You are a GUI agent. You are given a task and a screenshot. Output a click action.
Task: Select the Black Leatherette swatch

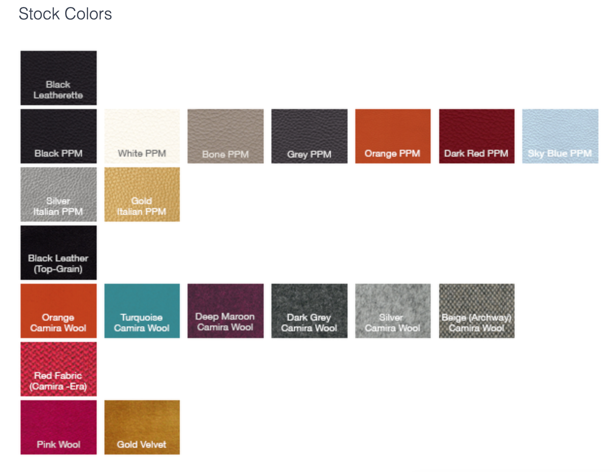click(x=58, y=78)
